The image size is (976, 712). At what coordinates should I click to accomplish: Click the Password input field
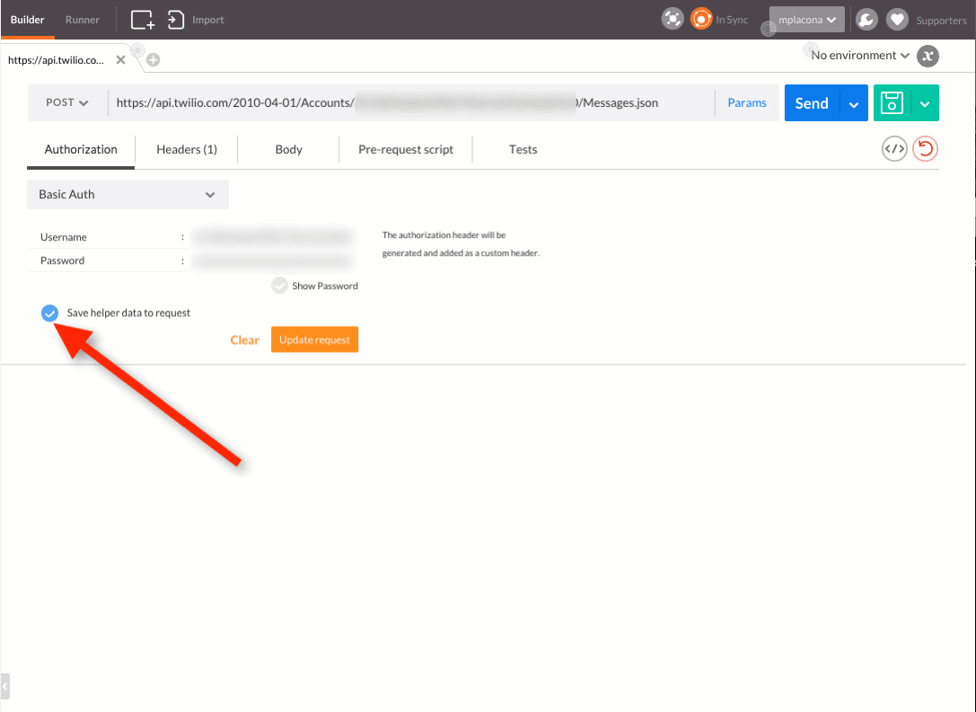tap(274, 260)
